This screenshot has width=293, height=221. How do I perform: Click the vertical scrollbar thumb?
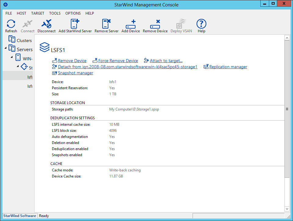[x=287, y=109]
